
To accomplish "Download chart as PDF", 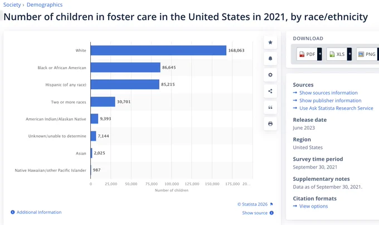I will (307, 54).
